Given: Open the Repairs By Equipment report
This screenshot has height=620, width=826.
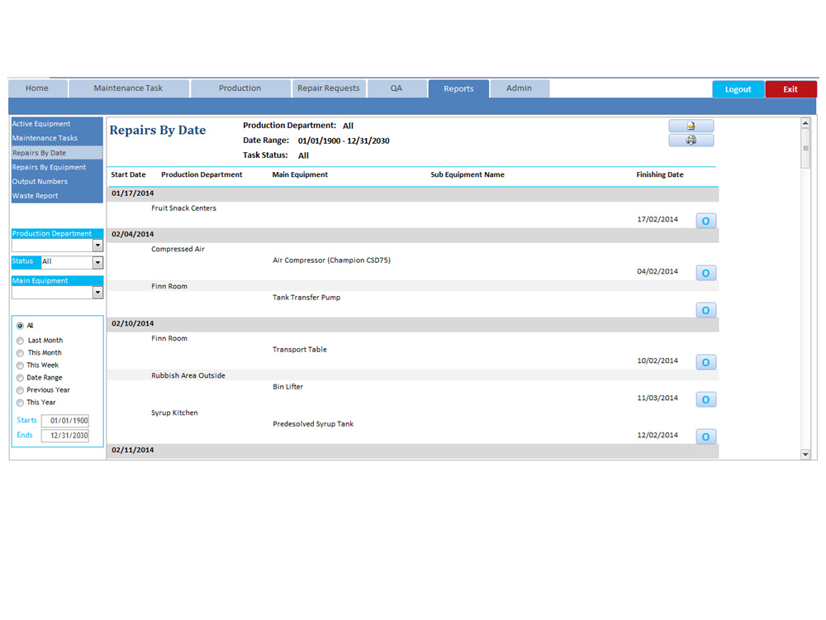Looking at the screenshot, I should pyautogui.click(x=57, y=167).
